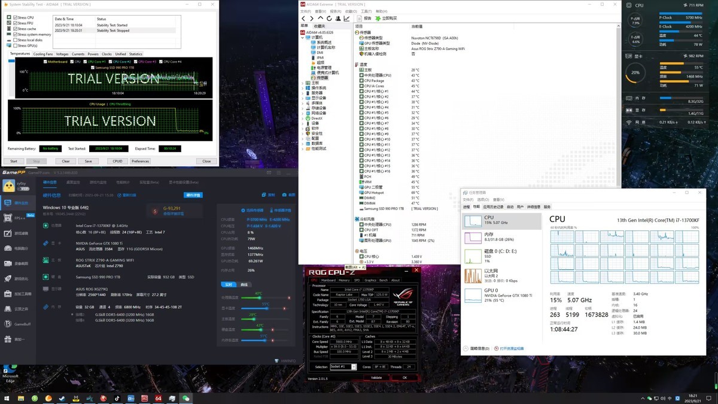Viewport: 718px width, 404px height.
Task: Toggle Stress cache checkbox
Action: coord(15,29)
